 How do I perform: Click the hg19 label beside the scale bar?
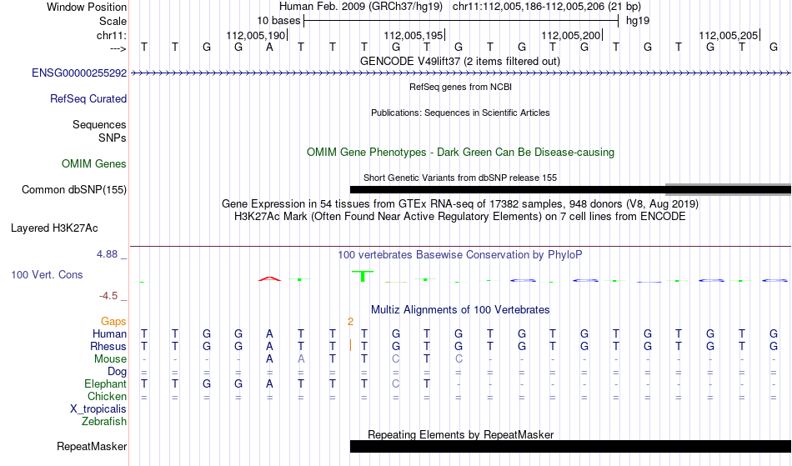pos(638,21)
